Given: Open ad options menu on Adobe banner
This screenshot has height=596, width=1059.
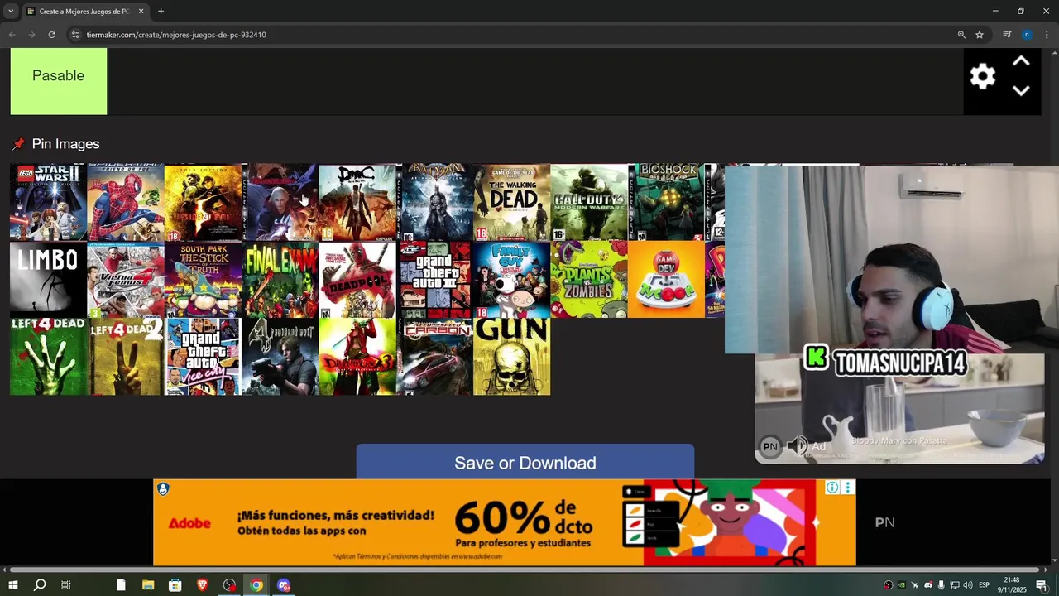Looking at the screenshot, I should click(x=847, y=488).
